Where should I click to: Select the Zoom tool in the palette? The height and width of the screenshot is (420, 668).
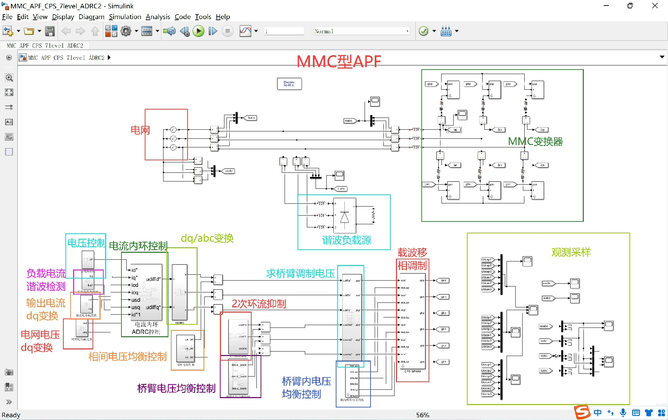9,78
